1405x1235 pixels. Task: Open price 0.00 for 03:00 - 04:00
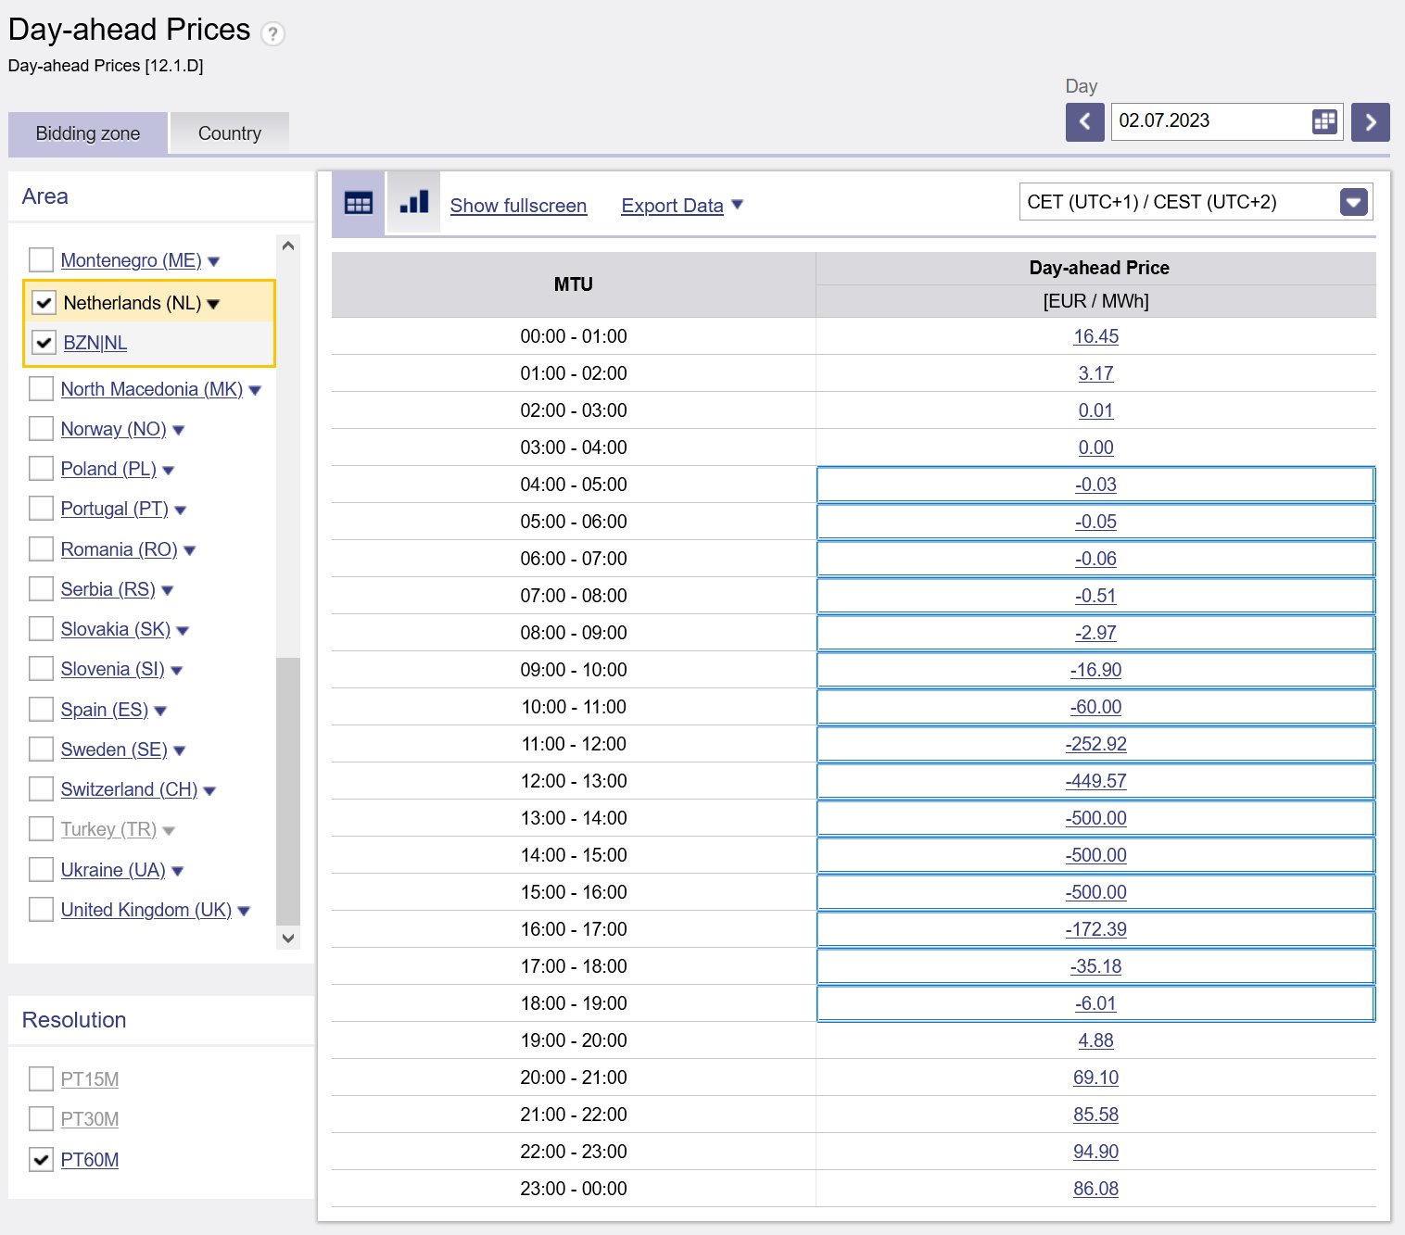click(1095, 447)
